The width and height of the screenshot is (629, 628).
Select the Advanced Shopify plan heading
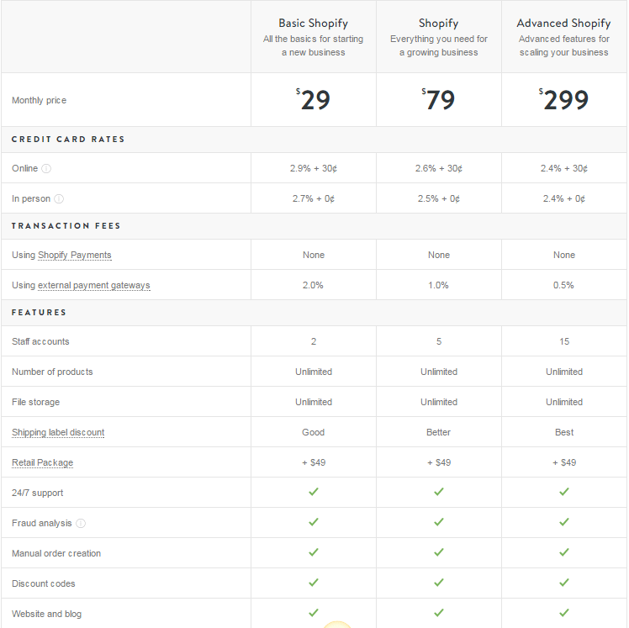[x=563, y=24]
